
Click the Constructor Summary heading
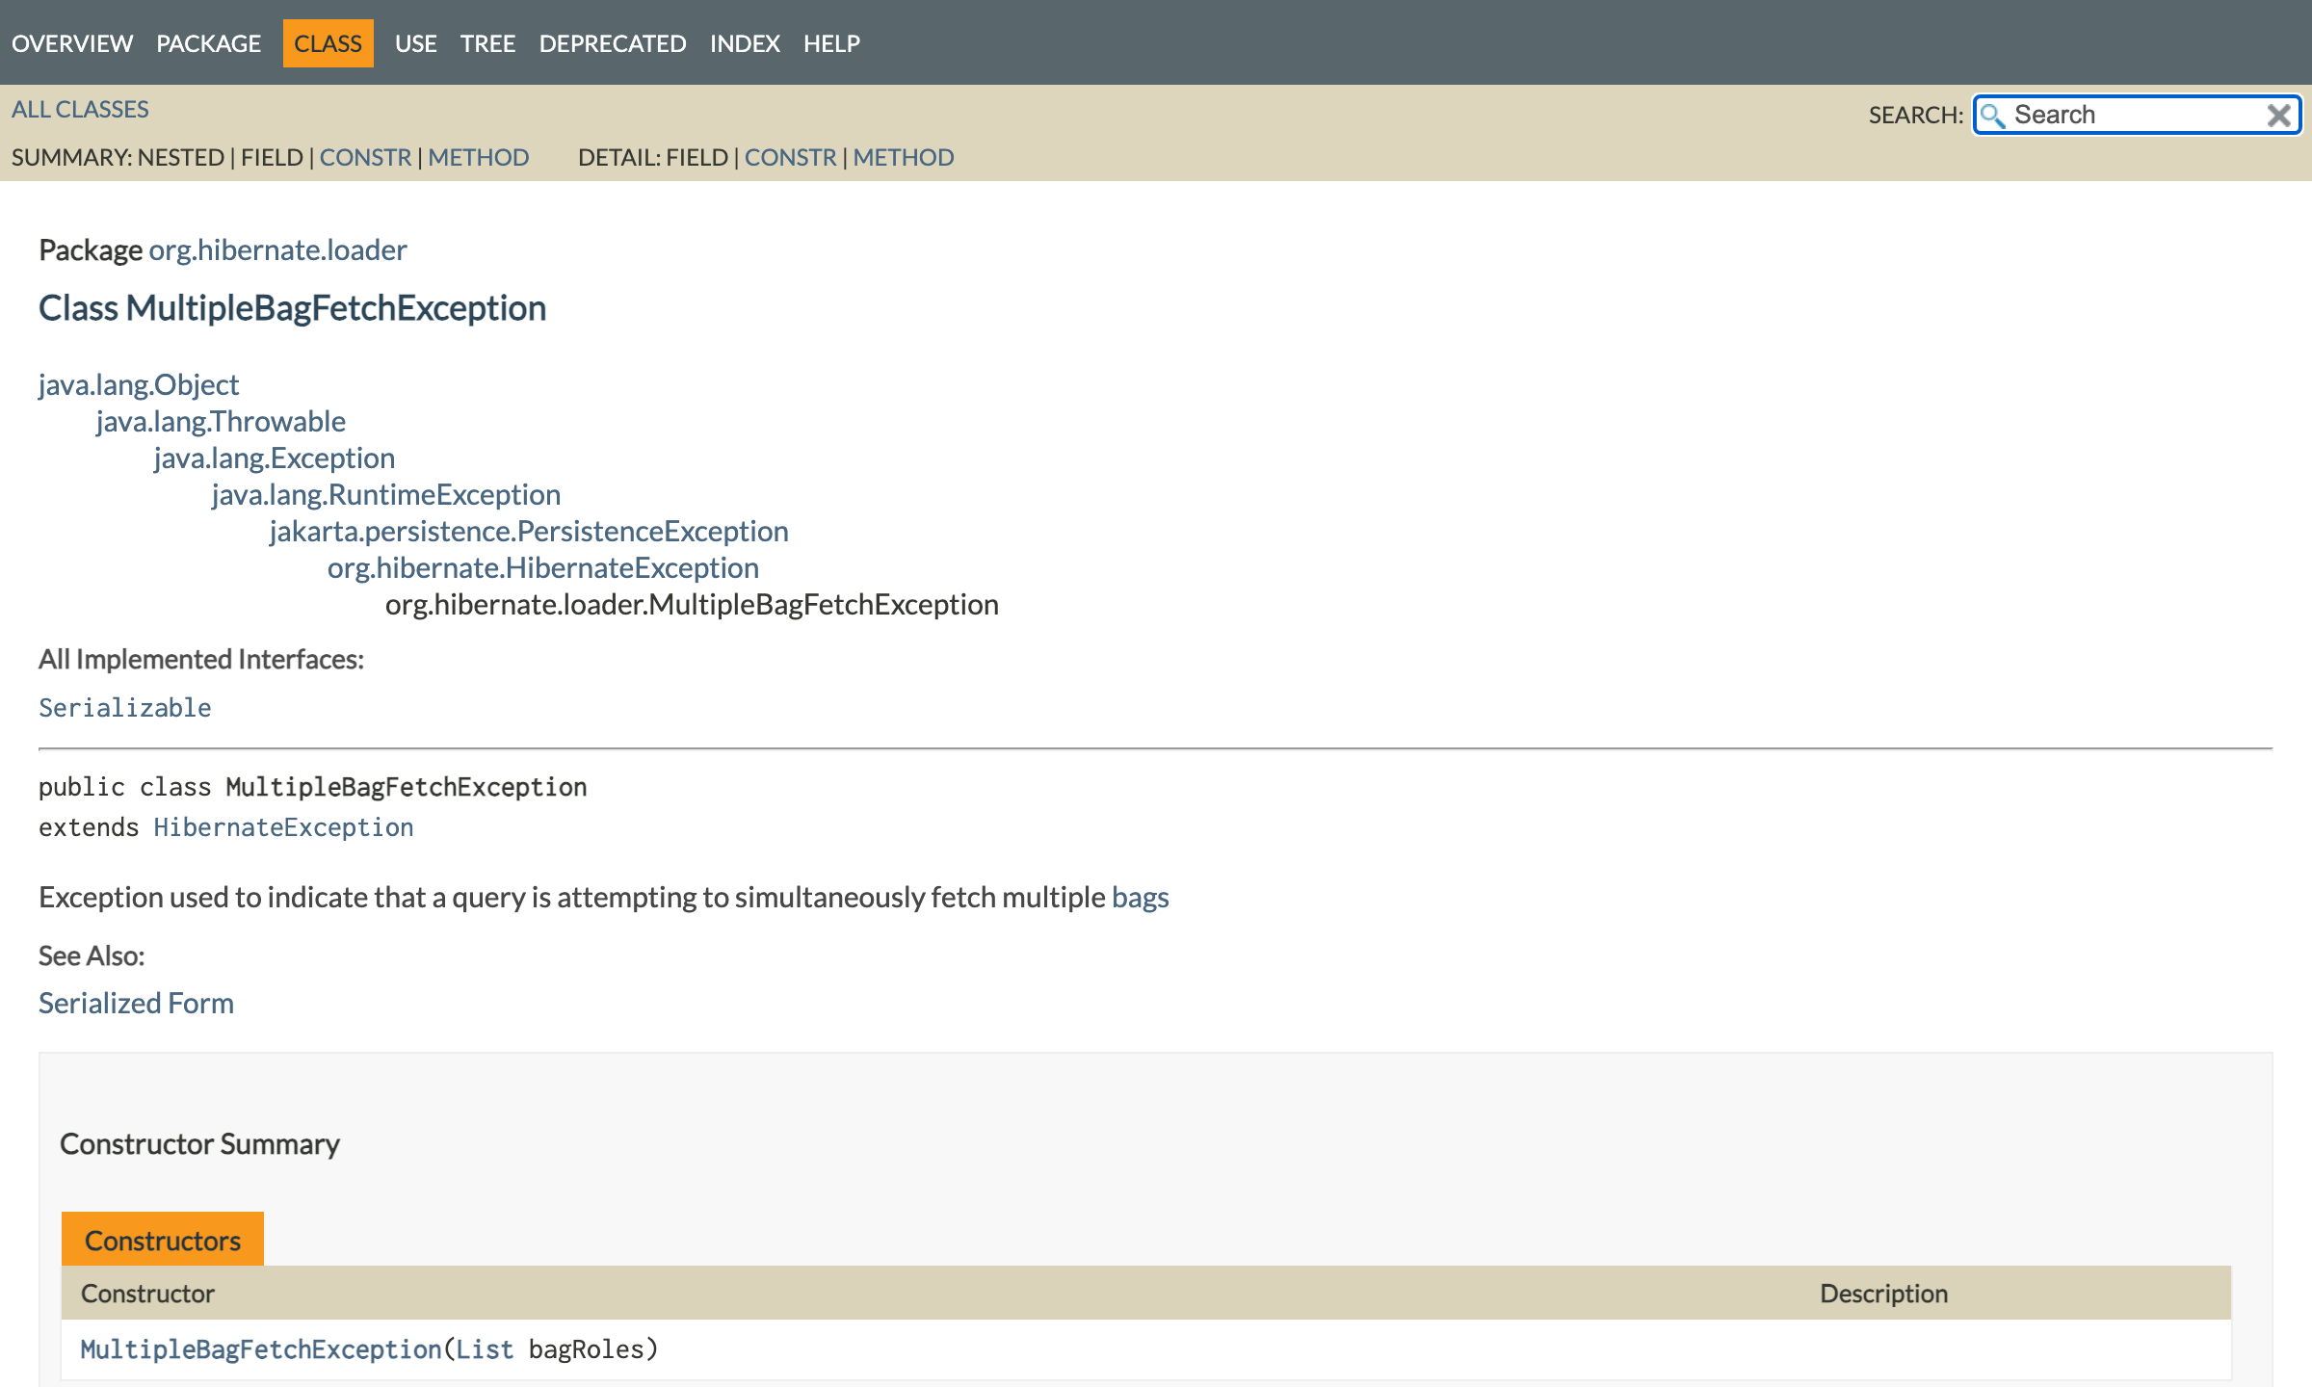(x=199, y=1143)
